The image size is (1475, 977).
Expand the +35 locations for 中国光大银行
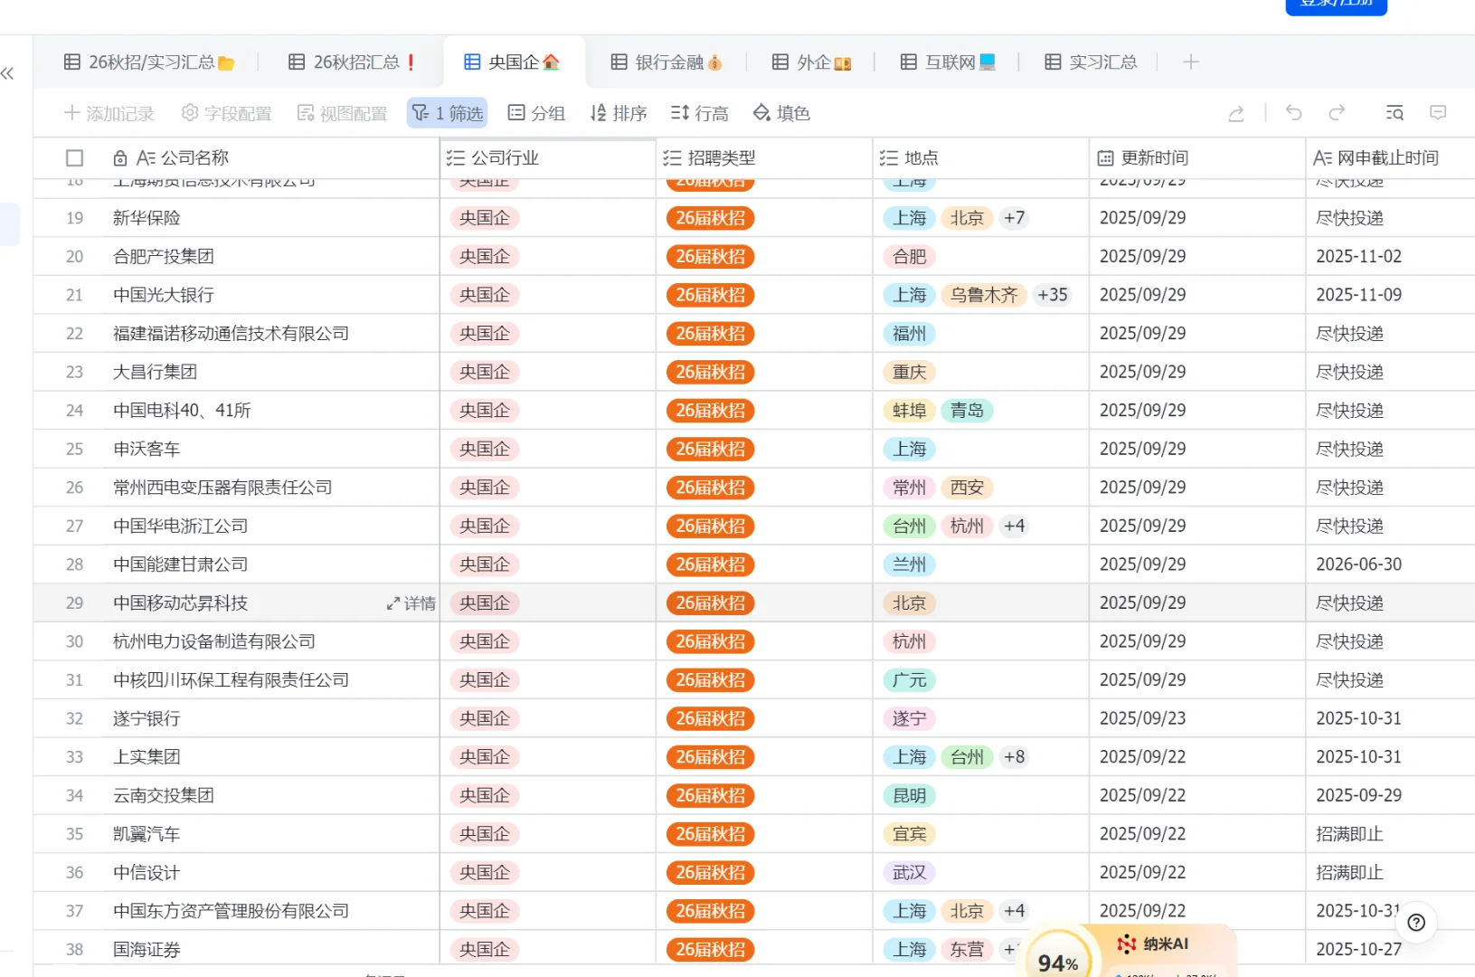(x=1053, y=295)
